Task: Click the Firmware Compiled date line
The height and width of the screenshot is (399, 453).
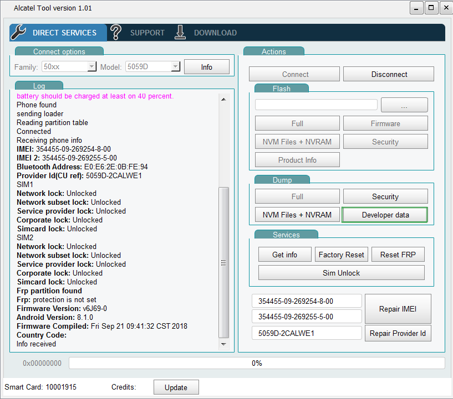Action: (x=102, y=327)
